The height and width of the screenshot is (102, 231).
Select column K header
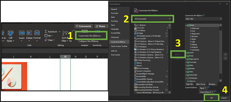tap(31, 57)
